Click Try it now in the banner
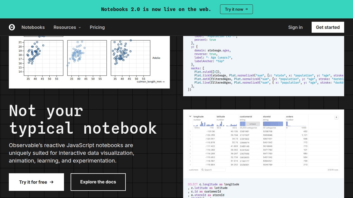This screenshot has height=198, width=353. point(236,9)
